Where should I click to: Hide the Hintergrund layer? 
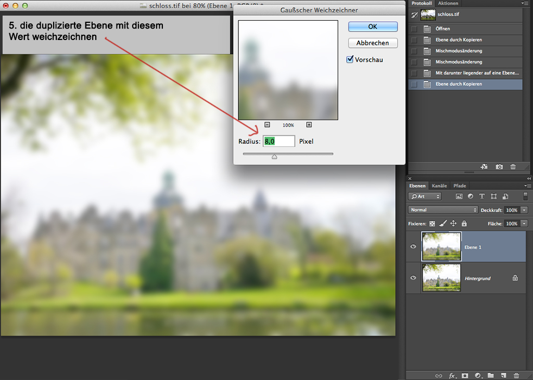coord(413,278)
